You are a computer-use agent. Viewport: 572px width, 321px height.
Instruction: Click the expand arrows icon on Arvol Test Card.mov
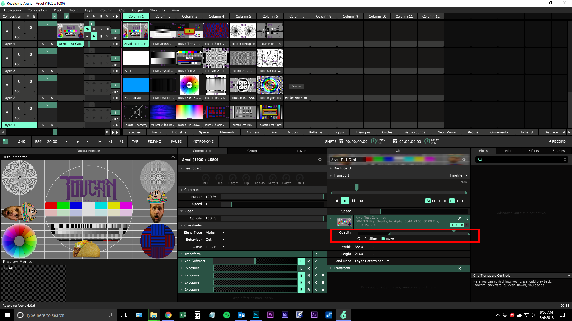click(x=459, y=218)
